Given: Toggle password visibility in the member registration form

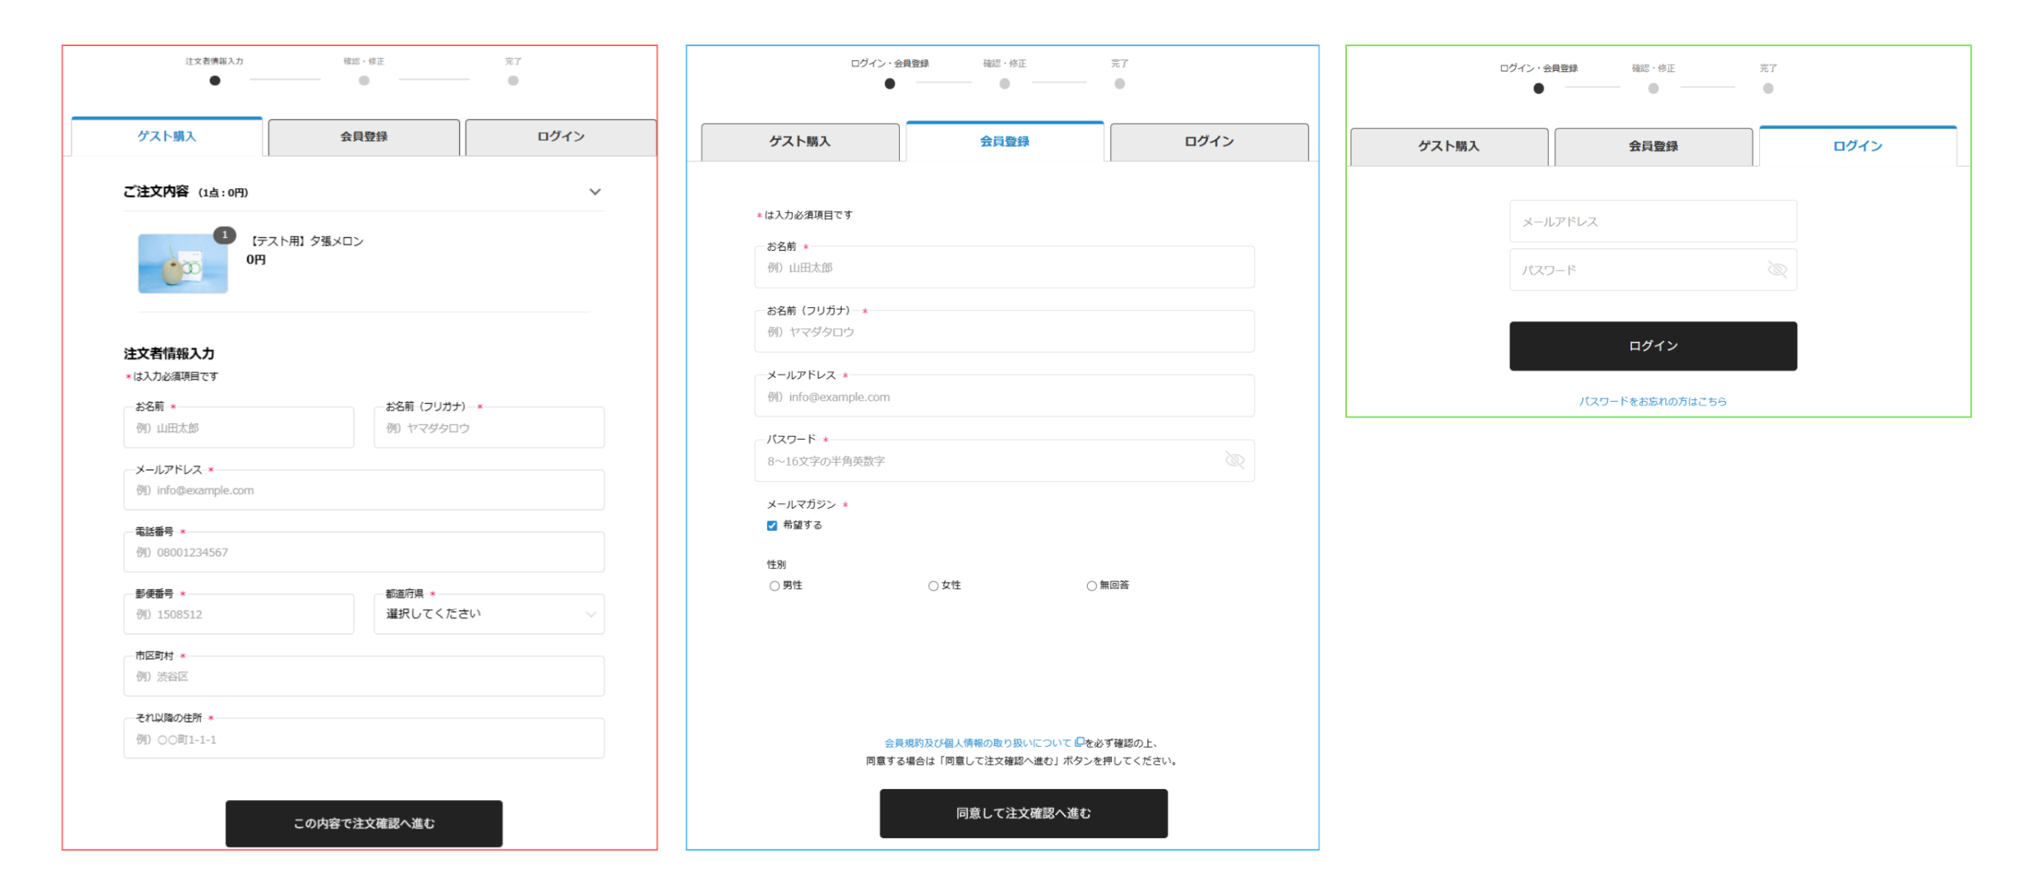Looking at the screenshot, I should [1233, 460].
